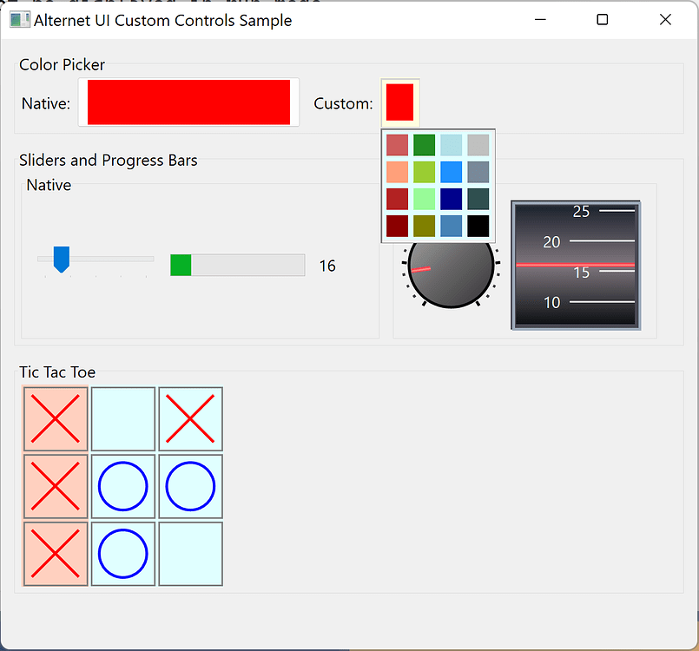Screen dimensions: 699x651
Task: Pick the steel blue swatch
Action: [452, 227]
